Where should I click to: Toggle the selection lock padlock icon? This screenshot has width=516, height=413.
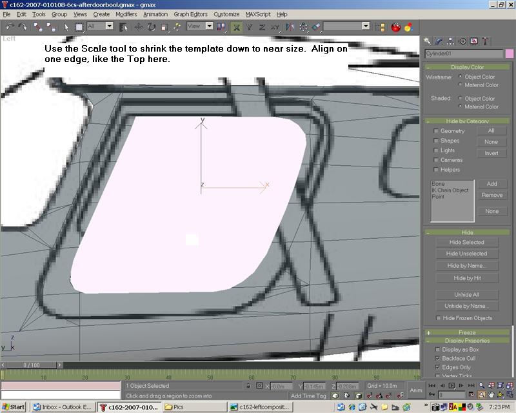click(248, 386)
